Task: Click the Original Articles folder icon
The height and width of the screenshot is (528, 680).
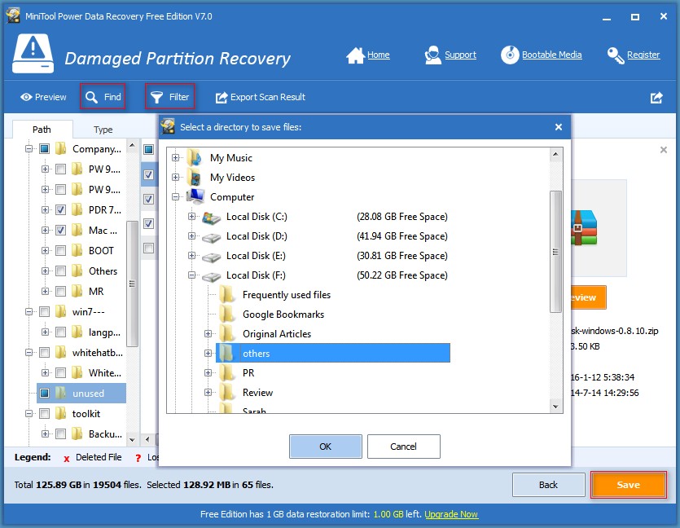Action: pyautogui.click(x=227, y=334)
